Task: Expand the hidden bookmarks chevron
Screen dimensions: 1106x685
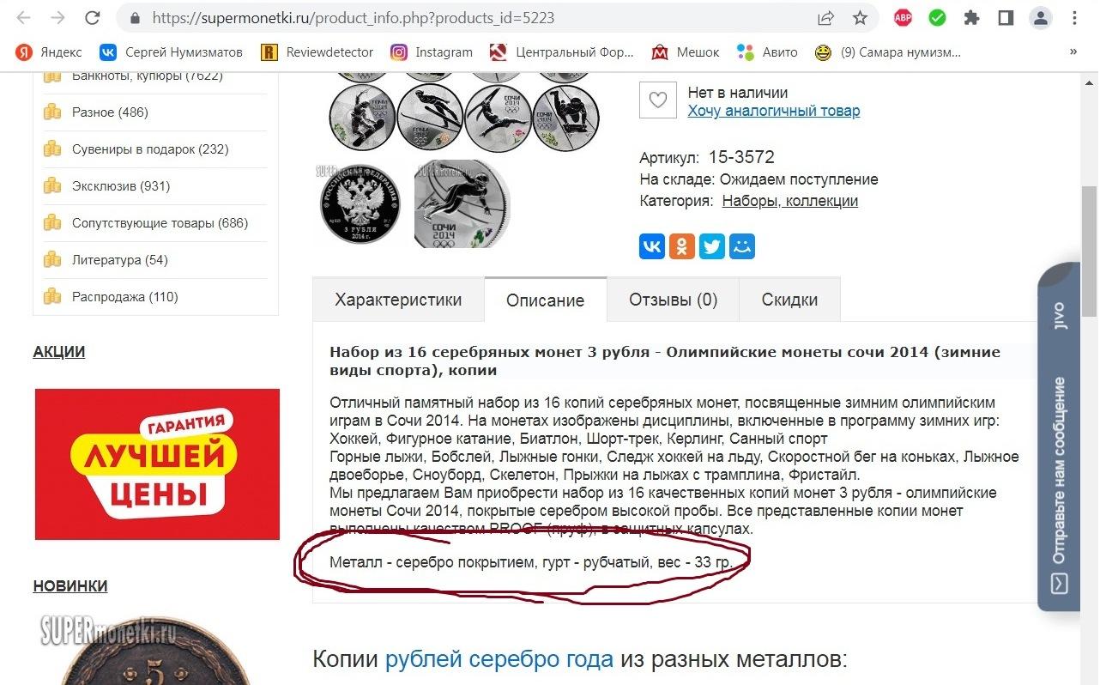Action: (x=1073, y=52)
